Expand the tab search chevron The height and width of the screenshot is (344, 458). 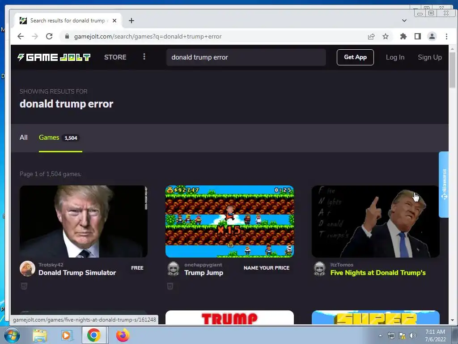(x=404, y=21)
